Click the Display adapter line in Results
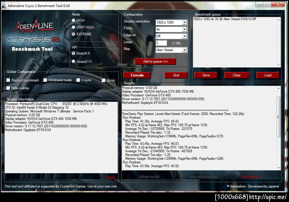289x202 pixels. point(158,91)
